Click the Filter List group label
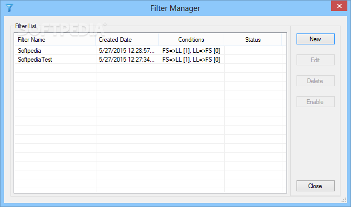Viewport: 351px width, 207px height. point(26,26)
